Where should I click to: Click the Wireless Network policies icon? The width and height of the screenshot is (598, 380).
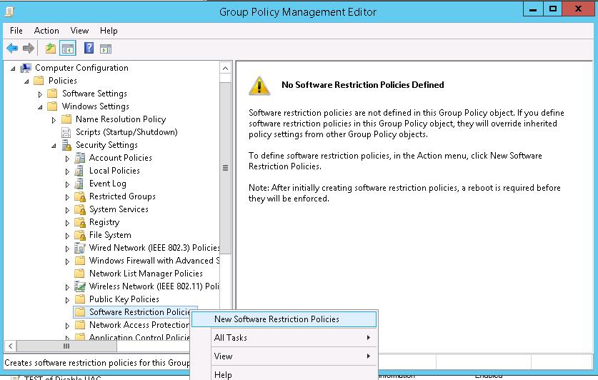tap(80, 286)
